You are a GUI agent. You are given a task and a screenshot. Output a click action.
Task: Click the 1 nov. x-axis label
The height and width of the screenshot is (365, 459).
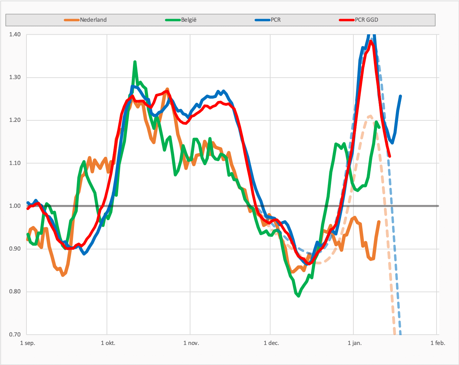[191, 343]
